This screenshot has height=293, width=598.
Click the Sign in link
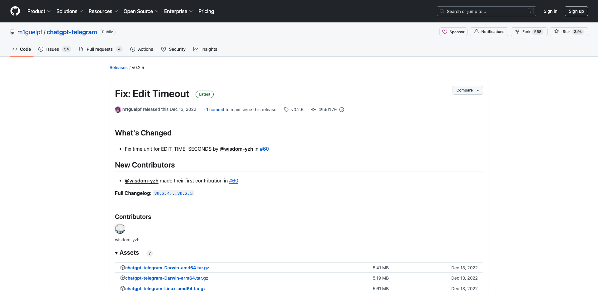click(x=550, y=11)
